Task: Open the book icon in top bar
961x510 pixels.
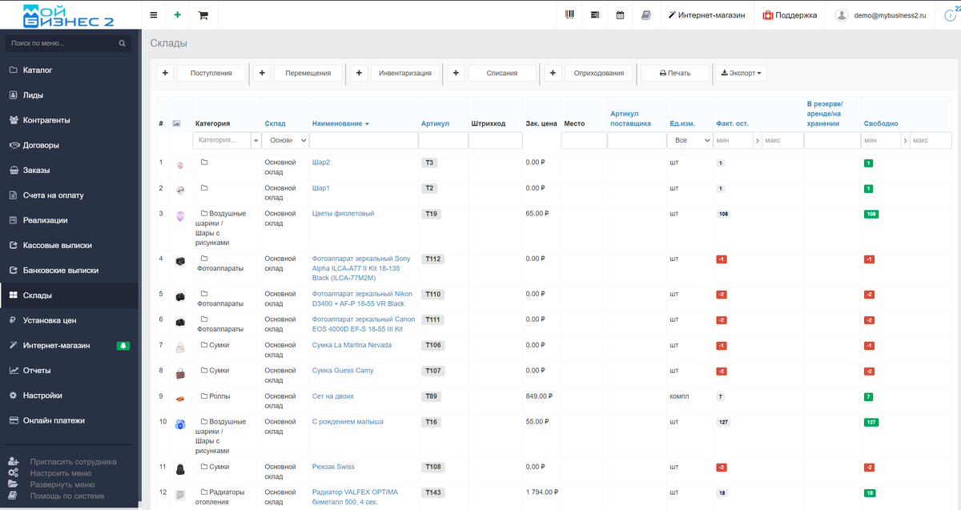Action: click(645, 15)
